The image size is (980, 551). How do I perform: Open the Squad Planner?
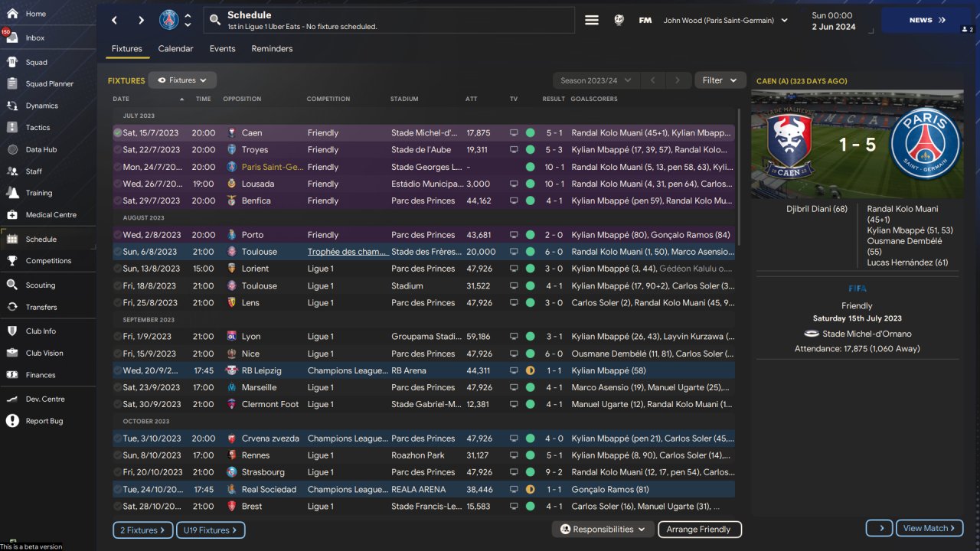50,83
